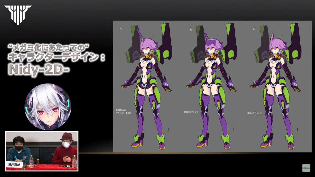Image resolution: width=315 pixels, height=177 pixels.
Task: Click the キャラクターデザイン heading text
Action: 55,57
